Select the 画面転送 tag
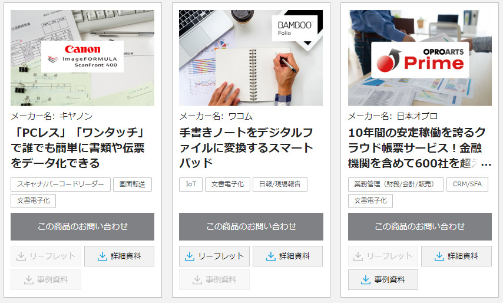 133,185
